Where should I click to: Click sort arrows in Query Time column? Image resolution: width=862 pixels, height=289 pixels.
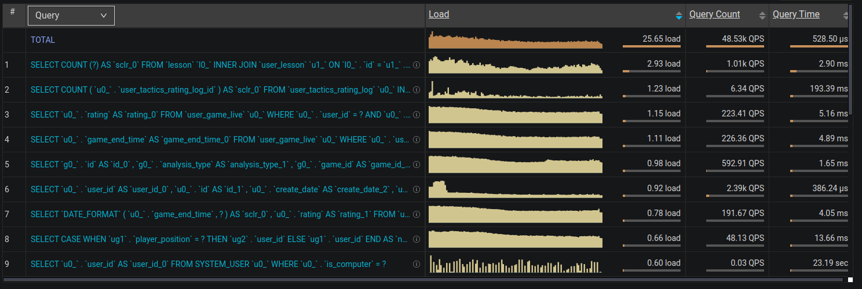pos(845,15)
